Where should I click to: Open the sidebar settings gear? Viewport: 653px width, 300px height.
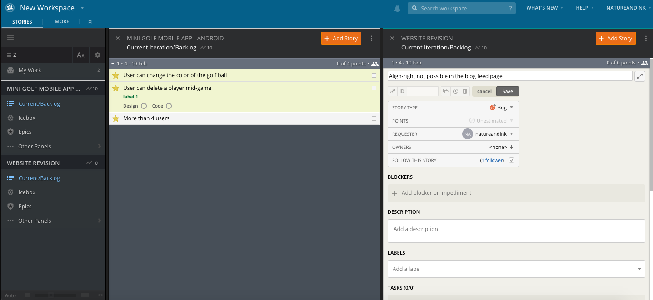97,55
